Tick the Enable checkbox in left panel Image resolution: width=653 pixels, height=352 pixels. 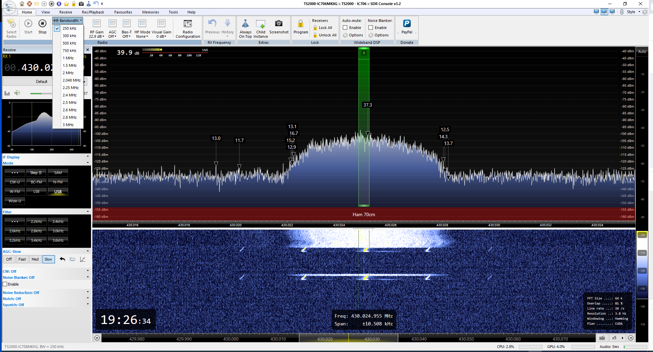point(5,284)
